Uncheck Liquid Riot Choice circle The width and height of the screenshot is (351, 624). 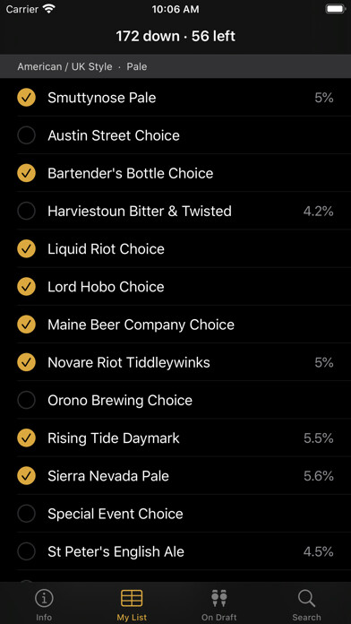point(26,248)
